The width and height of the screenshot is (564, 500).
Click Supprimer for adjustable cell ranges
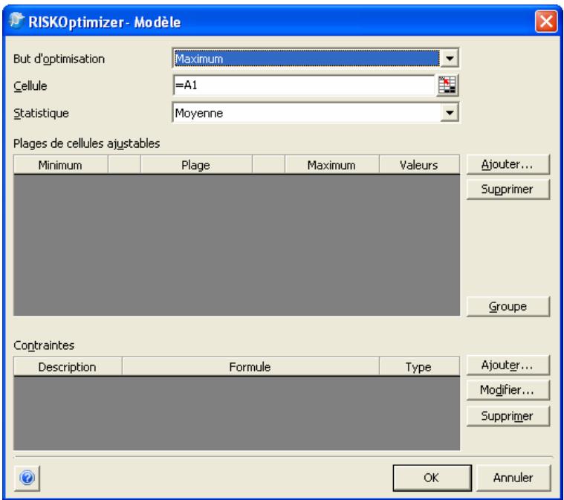tap(508, 189)
